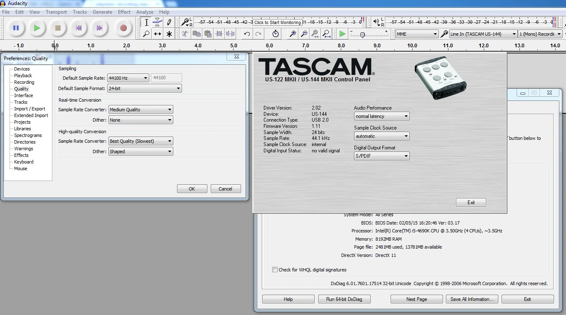The image size is (566, 315).
Task: Click Next Page in DxDiag window
Action: click(x=416, y=299)
